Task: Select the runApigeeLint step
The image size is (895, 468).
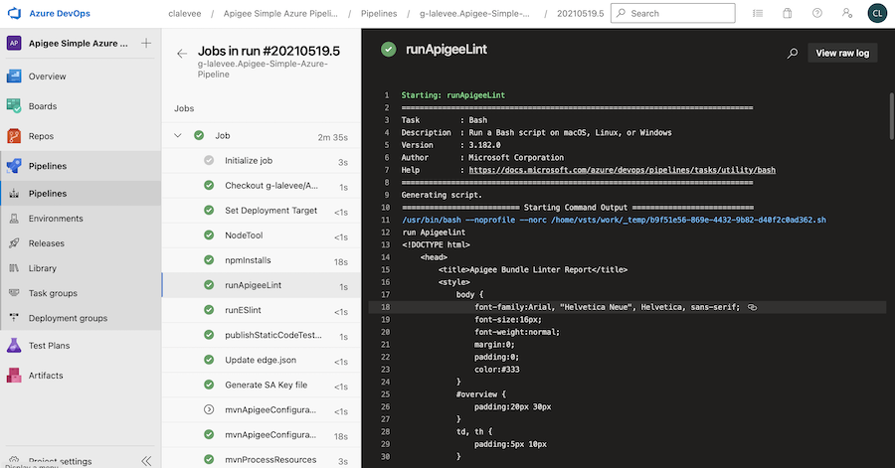Action: pyautogui.click(x=262, y=285)
